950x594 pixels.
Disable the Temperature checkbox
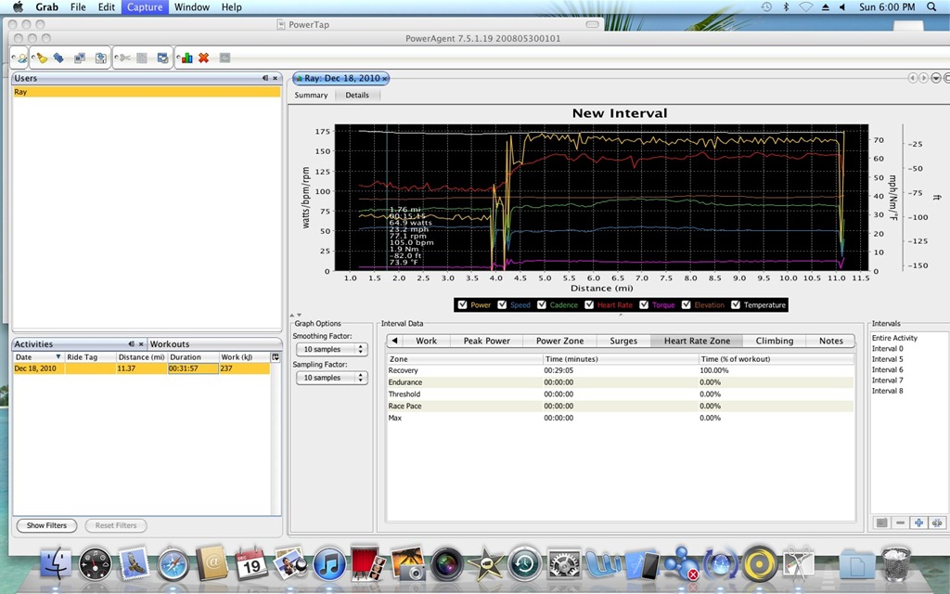pos(736,304)
